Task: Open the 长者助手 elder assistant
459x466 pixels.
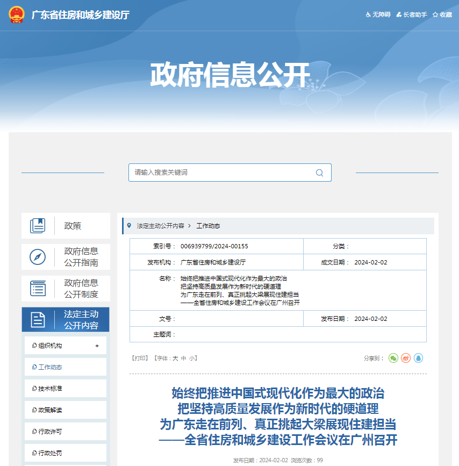Action: [x=412, y=15]
